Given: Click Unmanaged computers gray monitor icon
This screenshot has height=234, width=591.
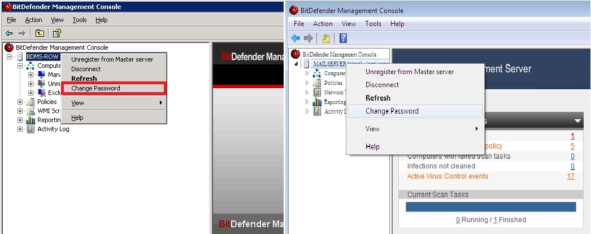Looking at the screenshot, I should click(x=41, y=84).
